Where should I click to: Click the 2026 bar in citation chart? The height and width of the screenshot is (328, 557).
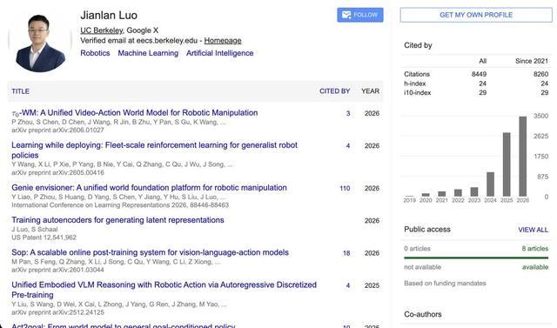pos(522,157)
